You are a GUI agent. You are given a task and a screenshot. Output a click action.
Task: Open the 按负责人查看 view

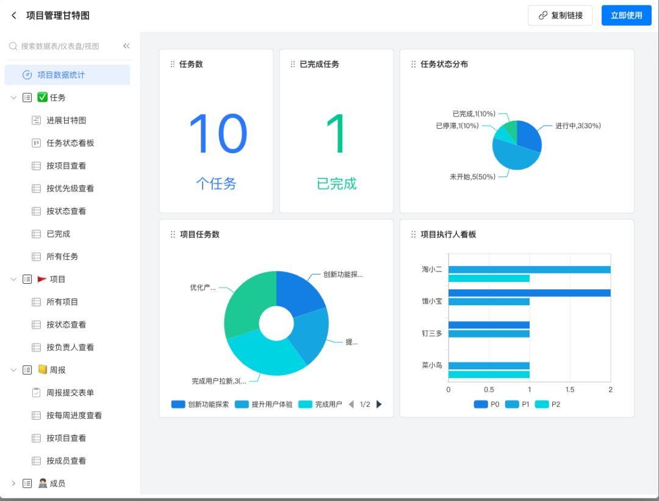coord(70,347)
